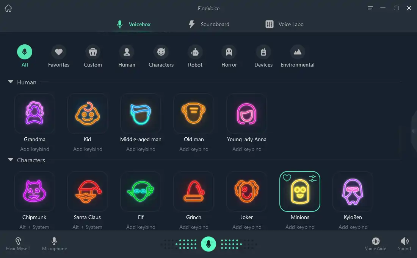Collapse the Characters section triangle
Viewport: 417px width, 258px height.
(x=11, y=160)
